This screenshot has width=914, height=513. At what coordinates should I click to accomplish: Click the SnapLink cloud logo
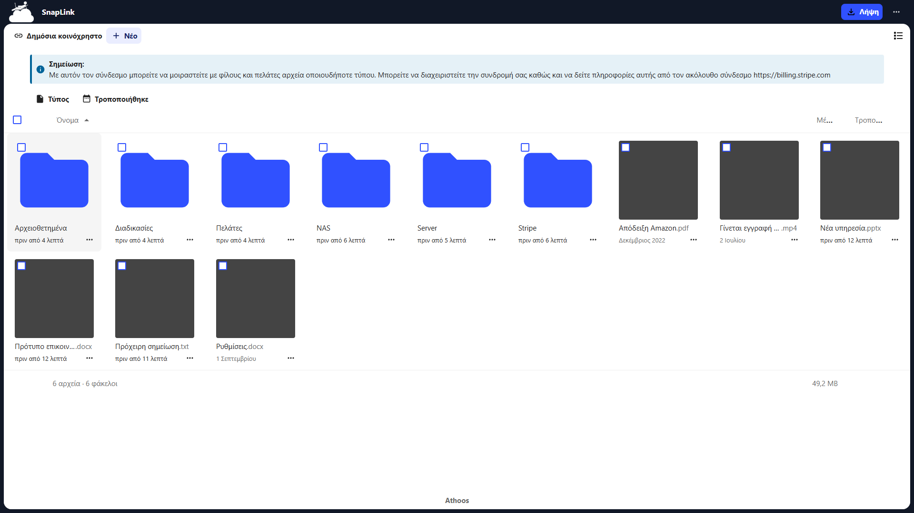[20, 11]
